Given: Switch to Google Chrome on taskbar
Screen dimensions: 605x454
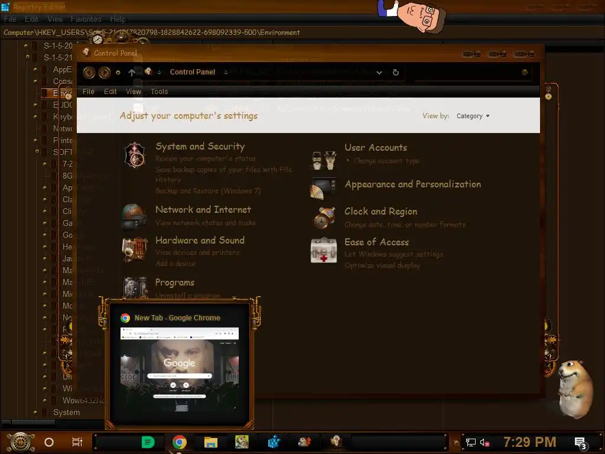Looking at the screenshot, I should pos(180,442).
